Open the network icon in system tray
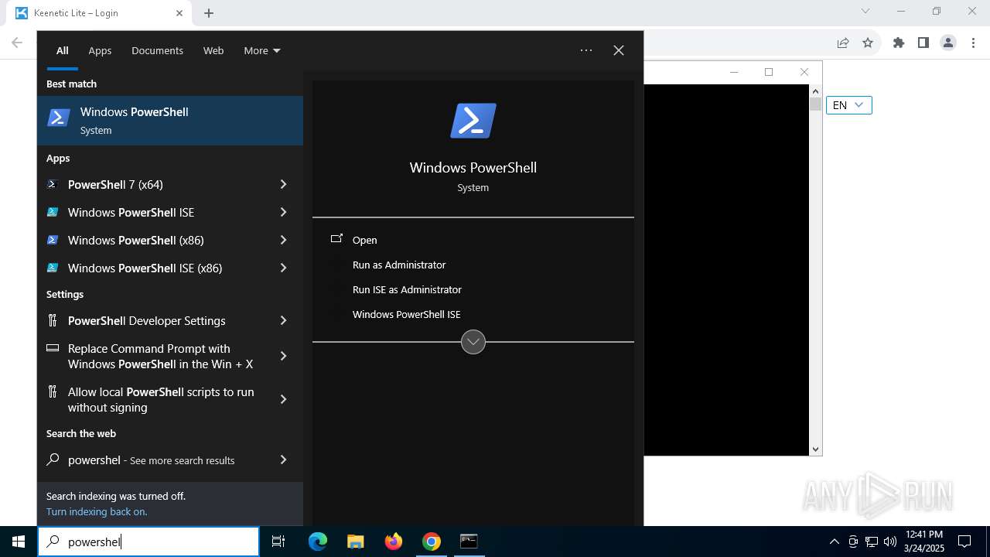The height and width of the screenshot is (557, 990). [872, 542]
